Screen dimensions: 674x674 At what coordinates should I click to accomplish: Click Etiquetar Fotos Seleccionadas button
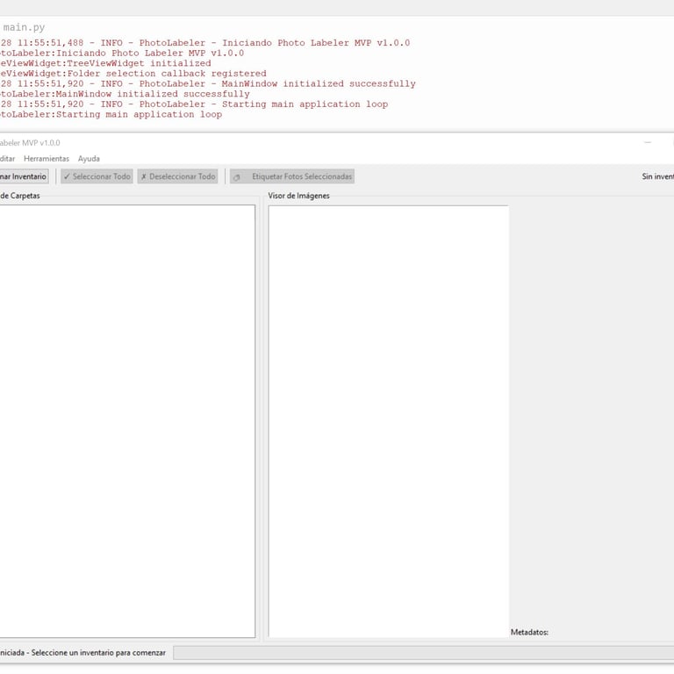tap(292, 176)
